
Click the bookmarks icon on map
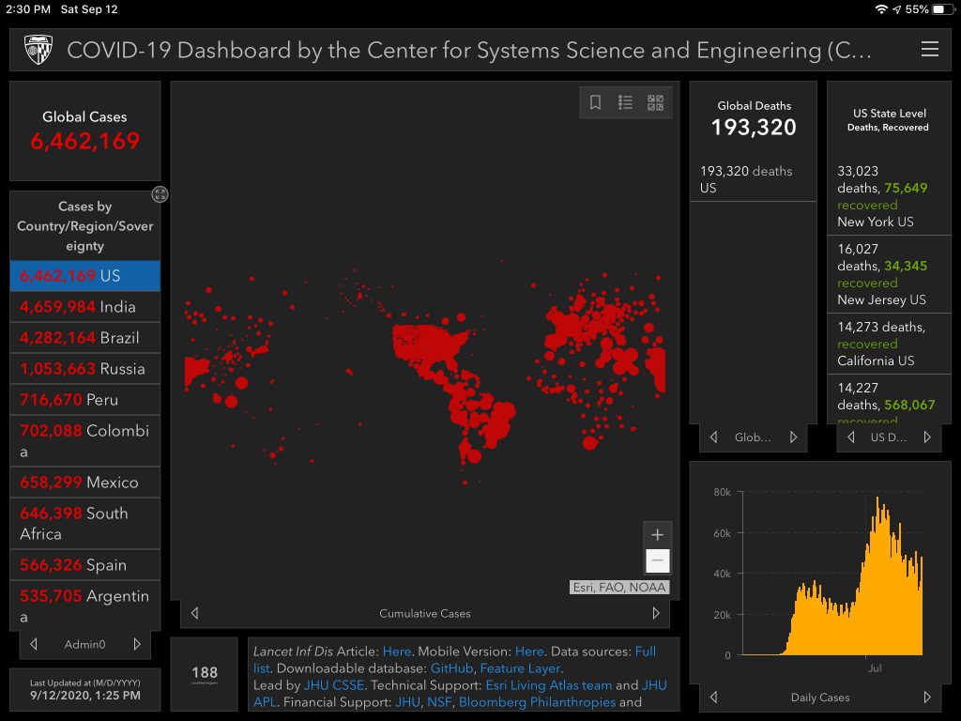click(595, 103)
